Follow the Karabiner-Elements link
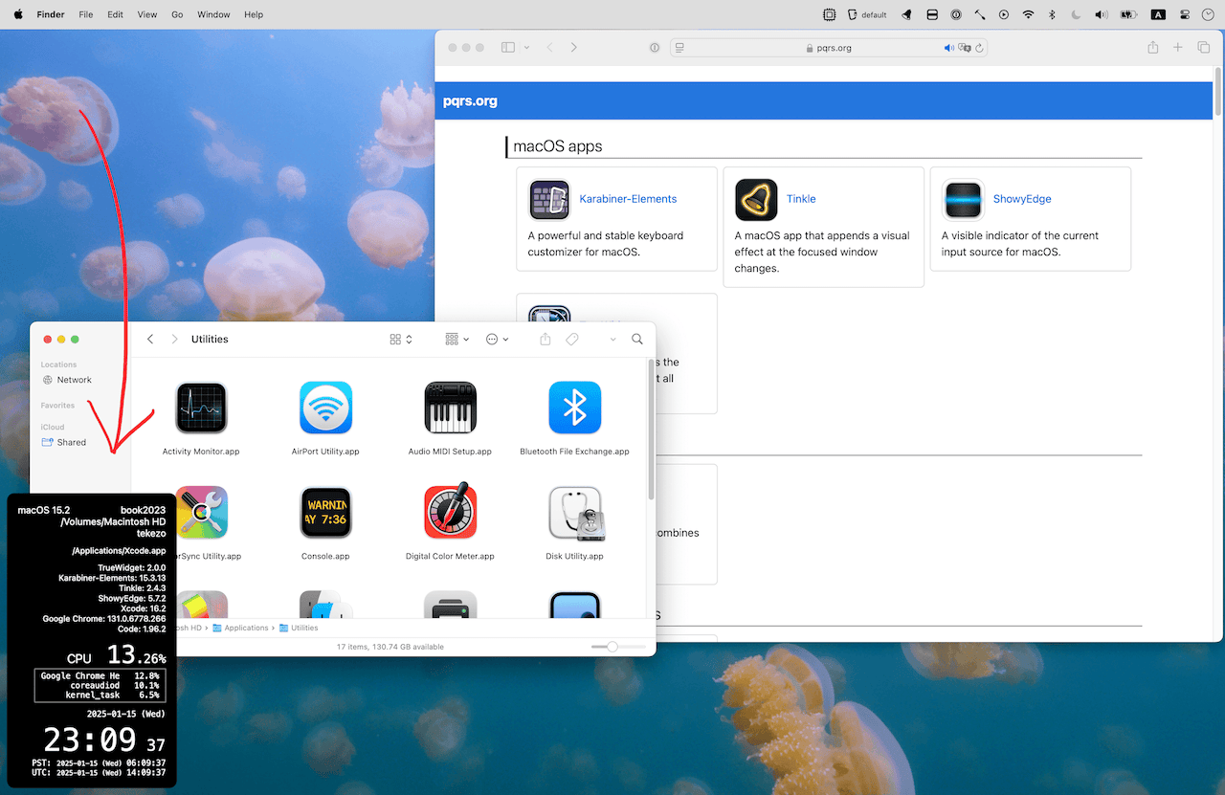 coord(628,199)
